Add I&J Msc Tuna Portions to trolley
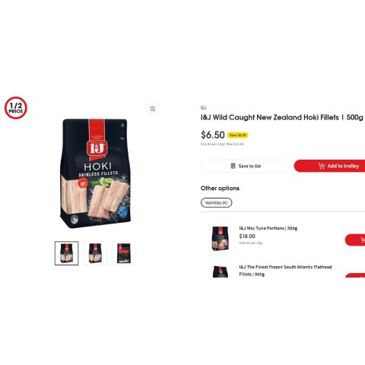Viewport: 365px width, 365px height. tap(355, 240)
